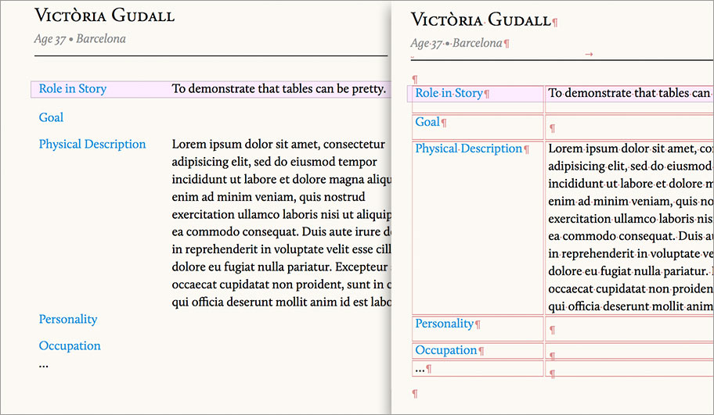714x415 pixels.
Task: Select the 'Personality¶' cell in the invisibles view
Action: coord(478,328)
